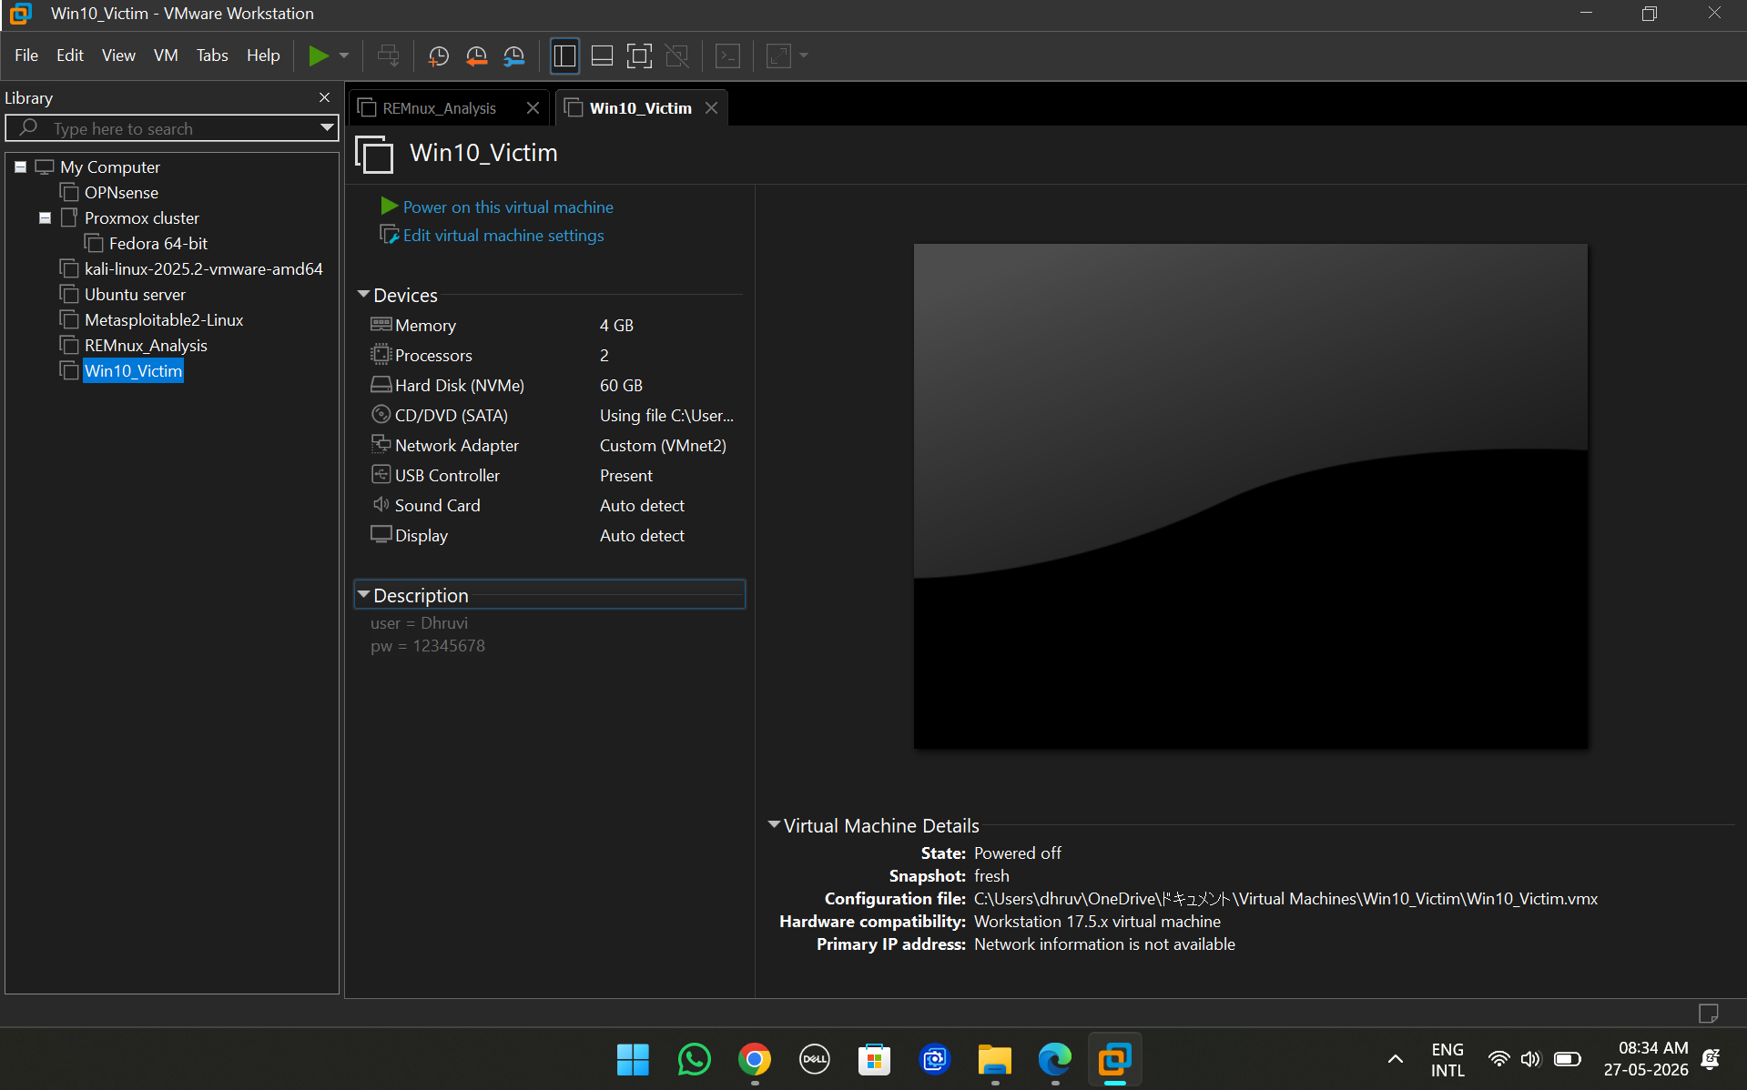Open the library search dropdown arrow
This screenshot has height=1090, width=1747.
coord(327,128)
